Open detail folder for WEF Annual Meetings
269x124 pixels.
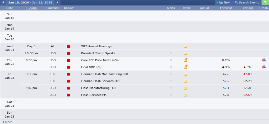[x=185, y=46]
